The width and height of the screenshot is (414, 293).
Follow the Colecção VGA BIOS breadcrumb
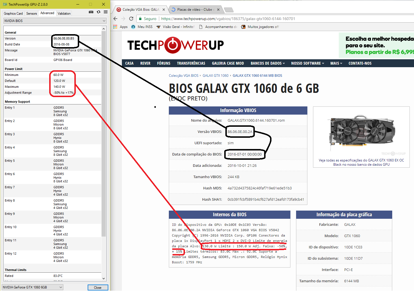coord(184,75)
